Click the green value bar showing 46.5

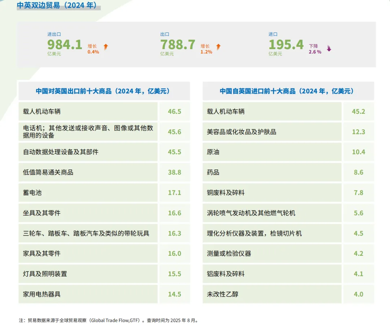click(x=175, y=111)
